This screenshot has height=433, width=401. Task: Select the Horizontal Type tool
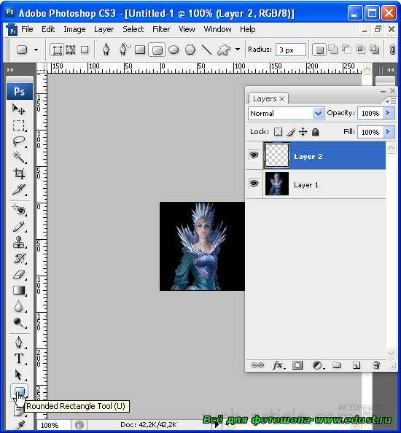click(x=19, y=359)
